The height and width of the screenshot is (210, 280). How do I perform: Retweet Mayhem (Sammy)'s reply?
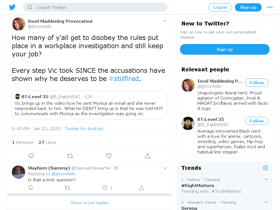[67, 188]
